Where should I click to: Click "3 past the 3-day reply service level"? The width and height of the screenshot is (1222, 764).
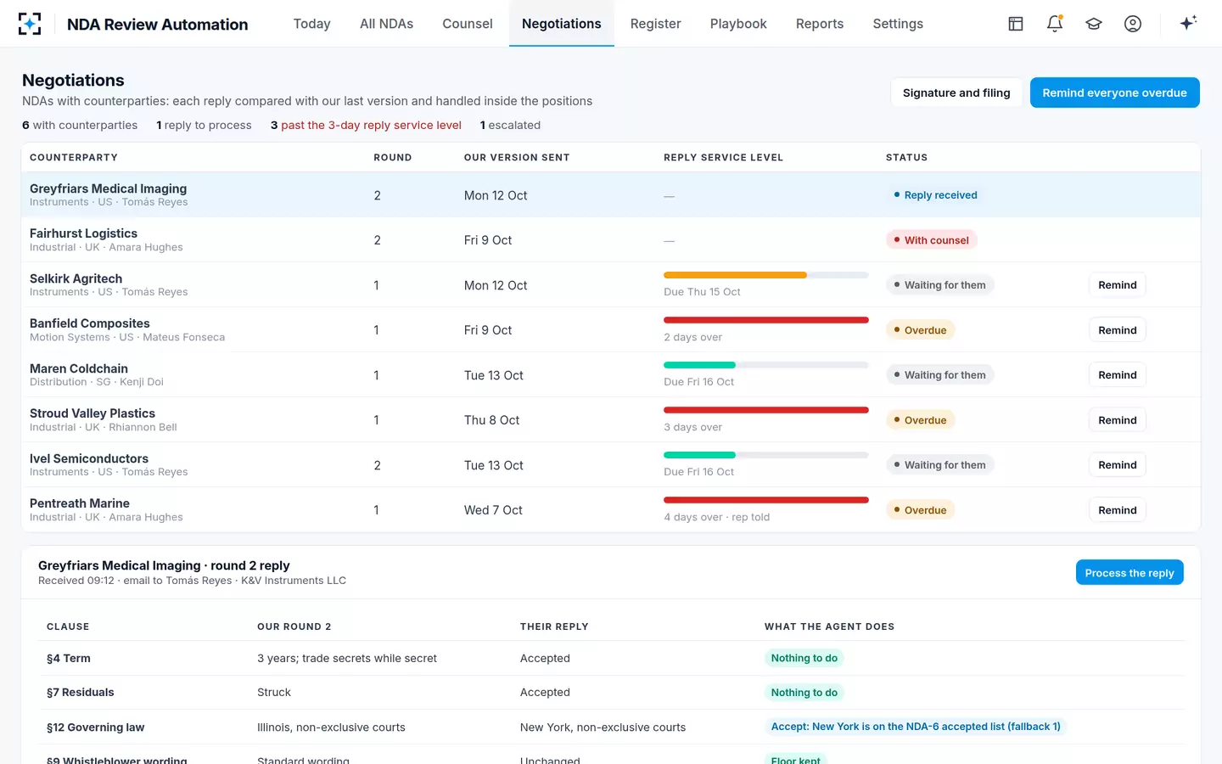366,126
